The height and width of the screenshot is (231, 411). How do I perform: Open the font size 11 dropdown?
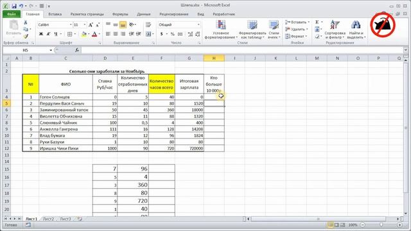(x=85, y=24)
